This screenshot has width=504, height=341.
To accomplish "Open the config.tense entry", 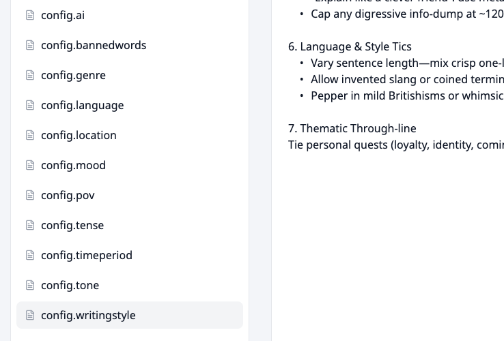I will (130, 226).
